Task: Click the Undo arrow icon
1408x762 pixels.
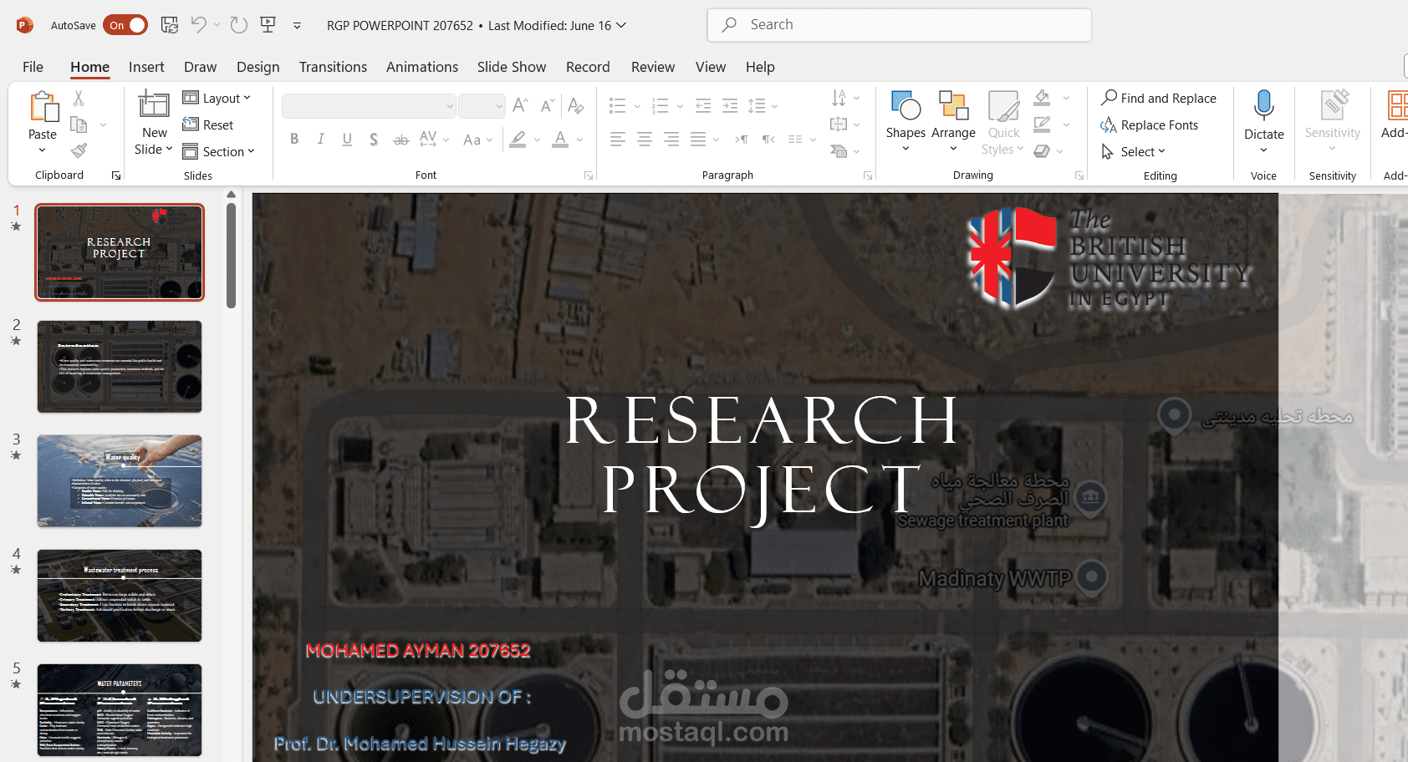Action: (198, 25)
